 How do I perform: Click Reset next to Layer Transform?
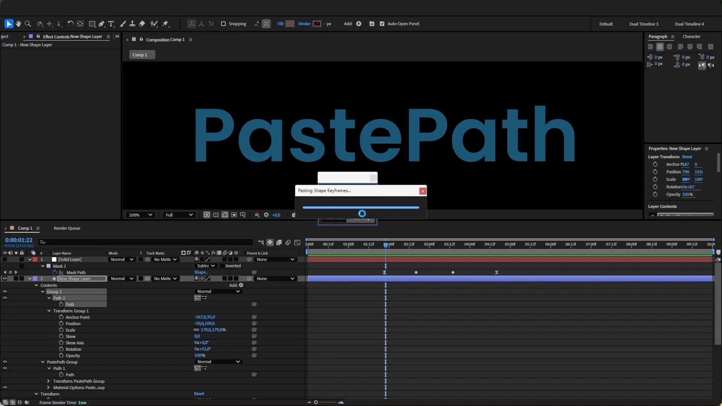coord(687,157)
